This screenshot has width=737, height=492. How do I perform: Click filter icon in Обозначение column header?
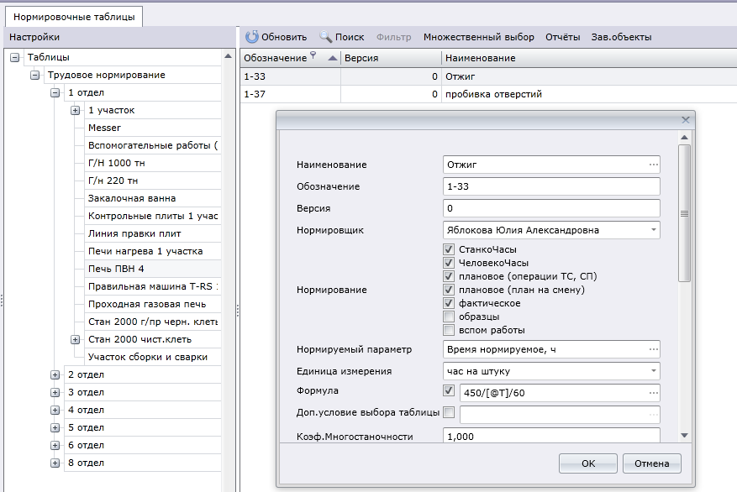[x=313, y=56]
